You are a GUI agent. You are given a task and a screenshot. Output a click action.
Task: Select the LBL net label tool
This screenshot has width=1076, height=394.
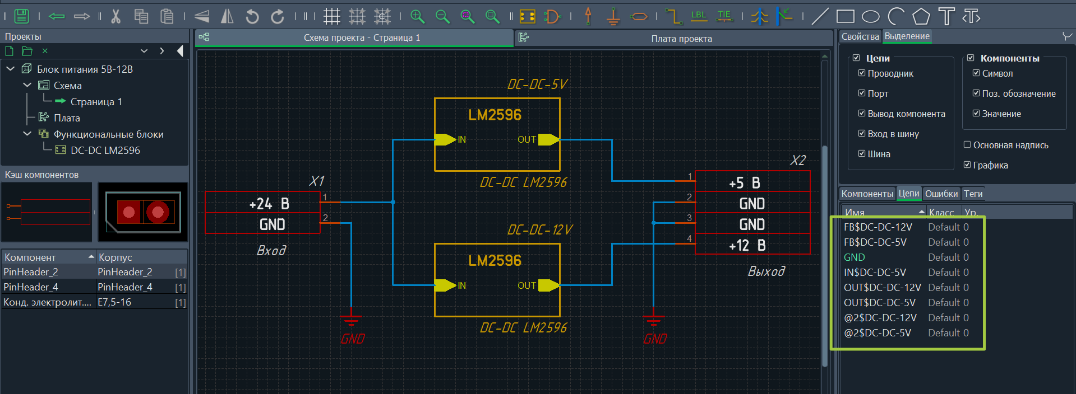699,16
